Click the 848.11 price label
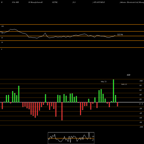The height and width of the screenshot is (144, 144). pos(124,84)
